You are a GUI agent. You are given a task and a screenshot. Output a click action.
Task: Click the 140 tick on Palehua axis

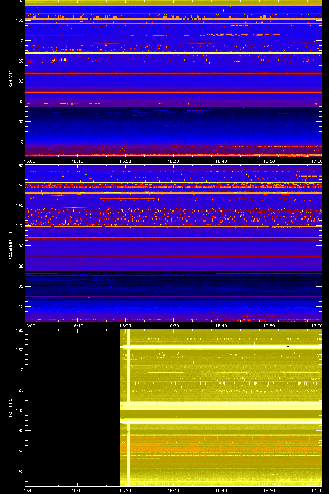pyautogui.click(x=19, y=370)
